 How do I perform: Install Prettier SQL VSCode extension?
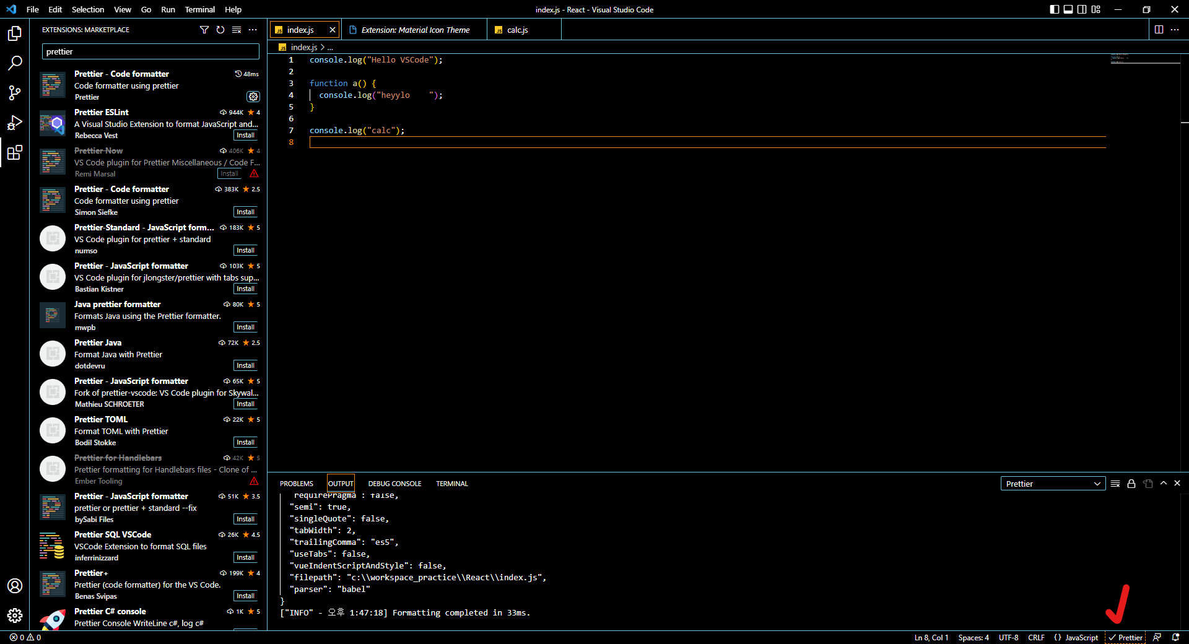(x=246, y=558)
